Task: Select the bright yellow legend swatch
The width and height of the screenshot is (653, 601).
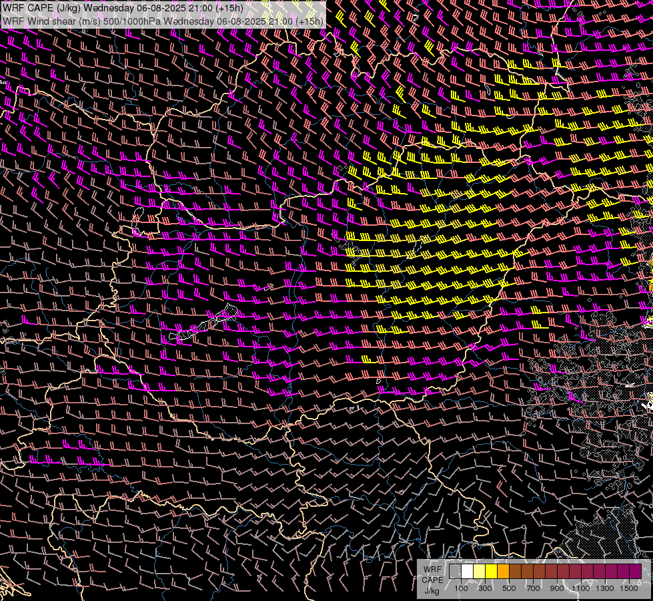Action: pyautogui.click(x=492, y=572)
